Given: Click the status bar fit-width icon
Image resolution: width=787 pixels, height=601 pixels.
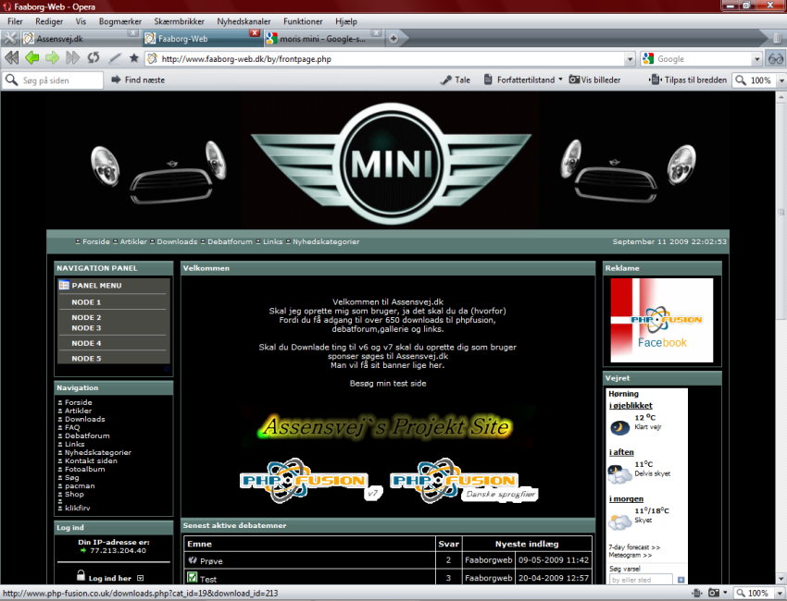Looking at the screenshot, I should [x=696, y=593].
